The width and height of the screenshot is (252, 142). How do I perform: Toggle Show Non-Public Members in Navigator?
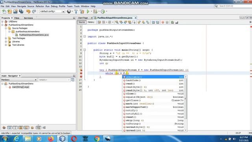pyautogui.click(x=21, y=128)
